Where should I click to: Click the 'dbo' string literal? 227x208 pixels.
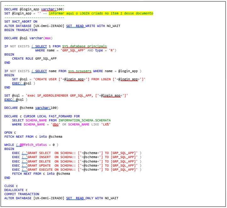56,124
